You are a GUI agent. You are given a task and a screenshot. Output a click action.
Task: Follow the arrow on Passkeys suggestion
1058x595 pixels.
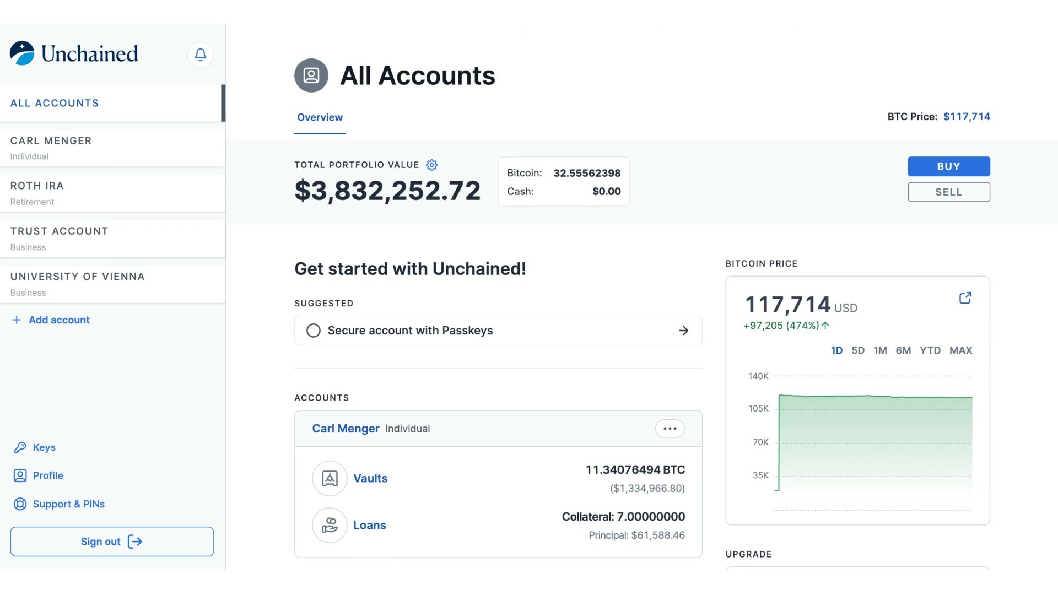tap(683, 331)
